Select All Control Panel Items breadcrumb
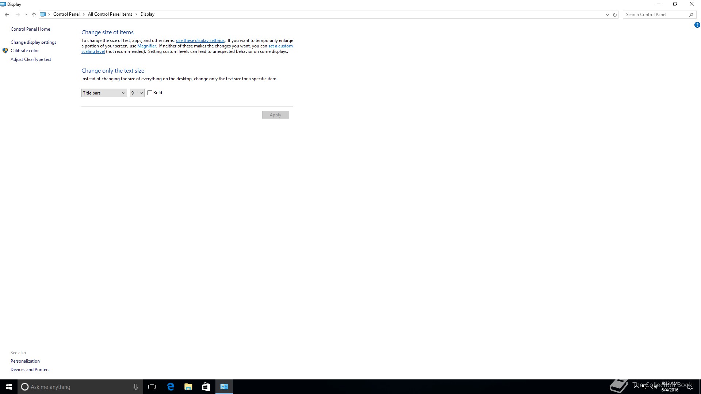701x394 pixels. point(110,14)
